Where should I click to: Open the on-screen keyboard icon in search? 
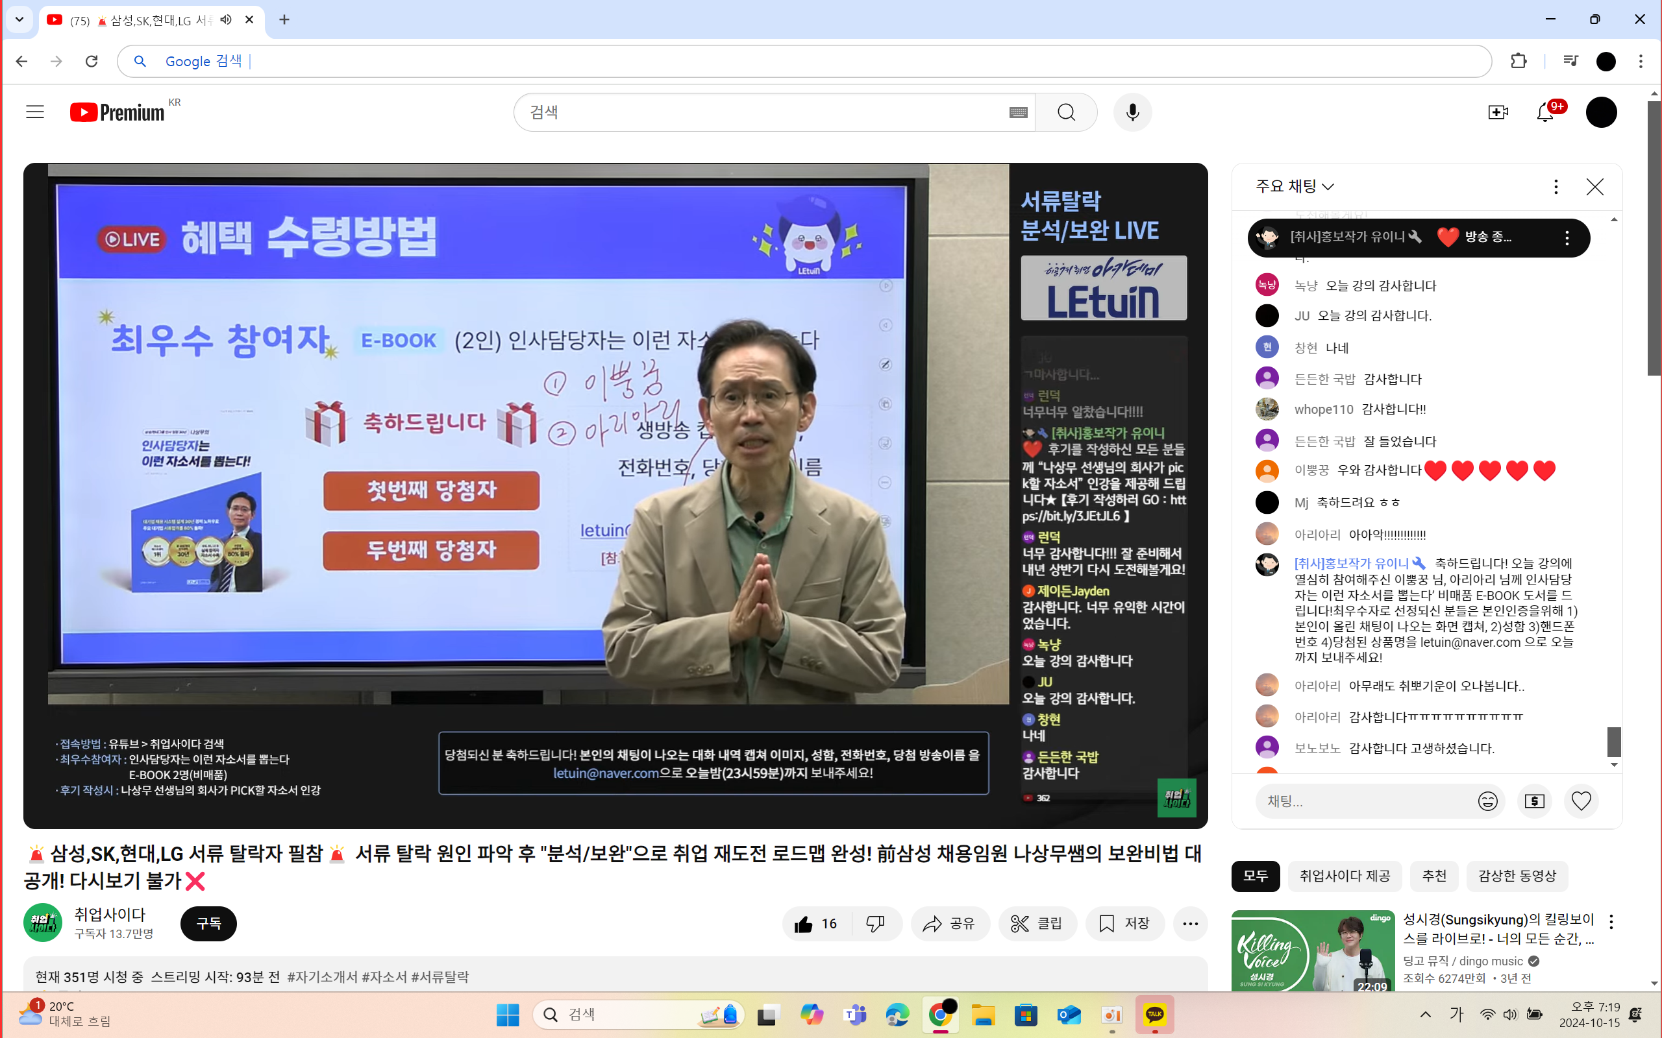[1018, 113]
